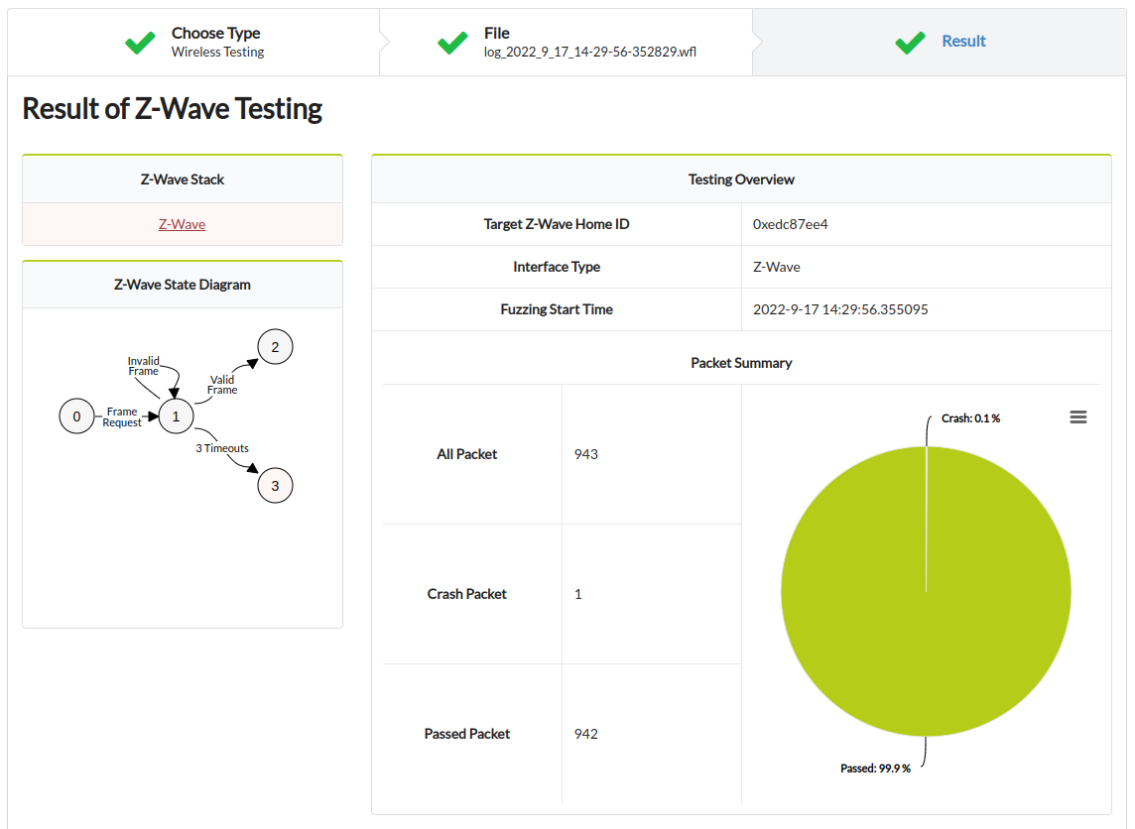
Task: Select state node 2 in diagram
Action: [275, 347]
